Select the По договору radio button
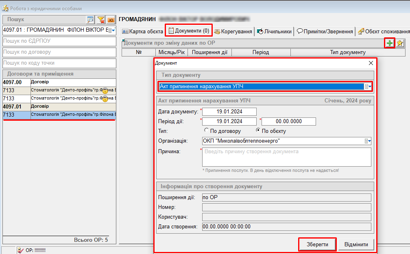The width and height of the screenshot is (410, 254). [x=206, y=131]
